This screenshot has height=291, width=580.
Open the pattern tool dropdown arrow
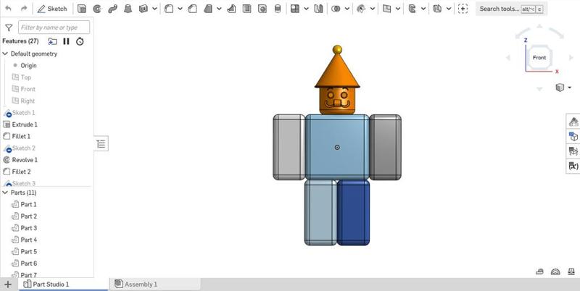point(306,9)
